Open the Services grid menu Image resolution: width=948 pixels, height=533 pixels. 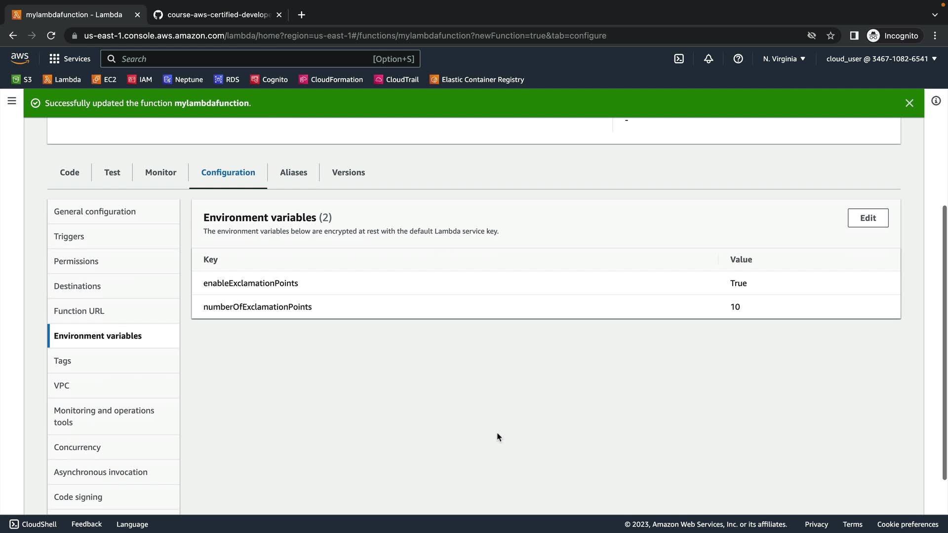70,59
